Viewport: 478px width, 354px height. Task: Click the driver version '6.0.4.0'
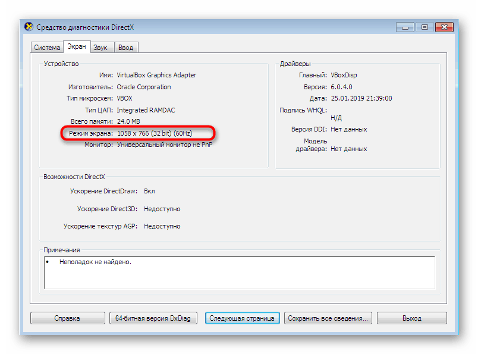coord(341,87)
